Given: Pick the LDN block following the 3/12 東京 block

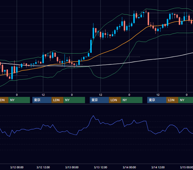Looking at the screenshot, I should [x=58, y=100].
